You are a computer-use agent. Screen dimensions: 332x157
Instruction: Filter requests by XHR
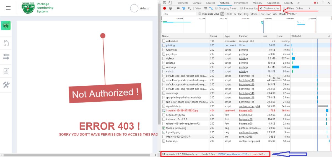point(229,14)
